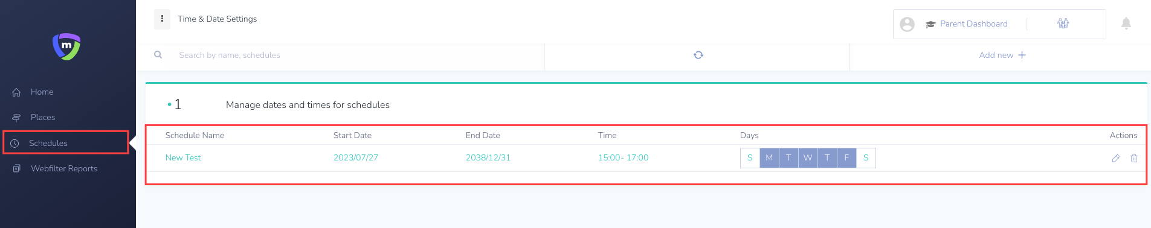Screen dimensions: 1151x228
Task: Click the refresh icon in the toolbar
Action: [698, 55]
